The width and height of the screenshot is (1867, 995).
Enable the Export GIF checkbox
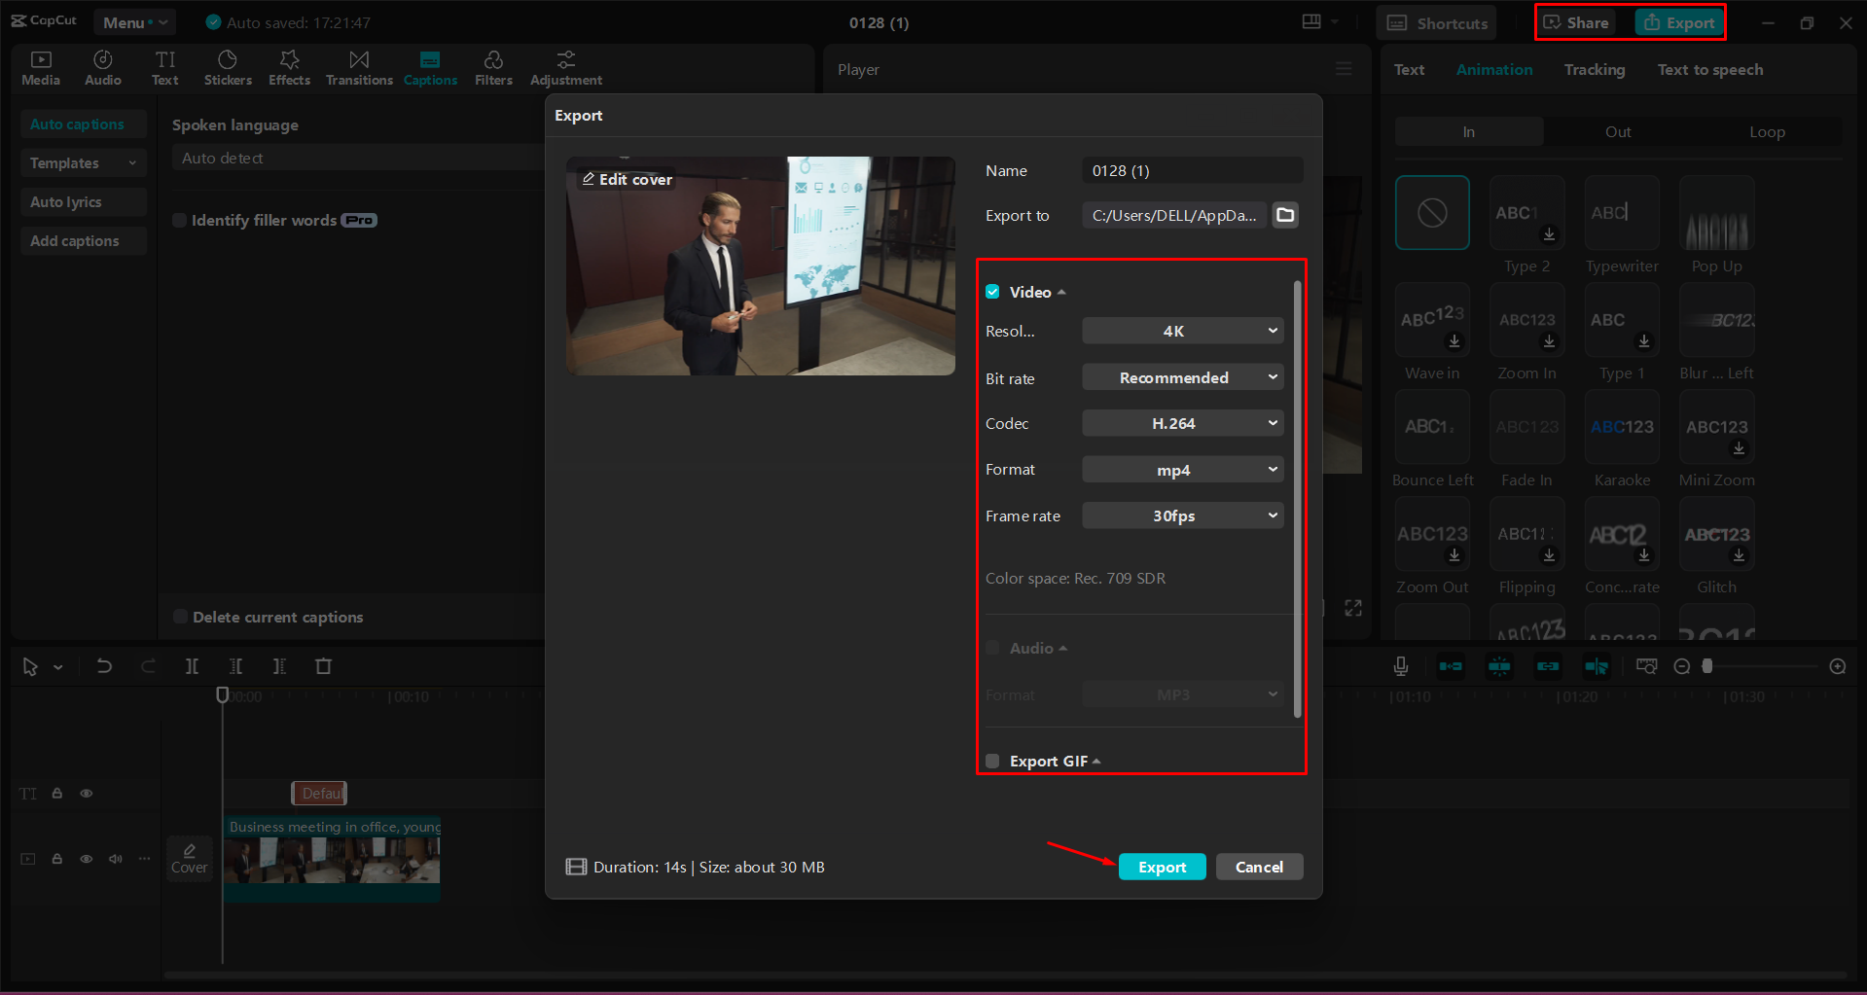click(992, 761)
